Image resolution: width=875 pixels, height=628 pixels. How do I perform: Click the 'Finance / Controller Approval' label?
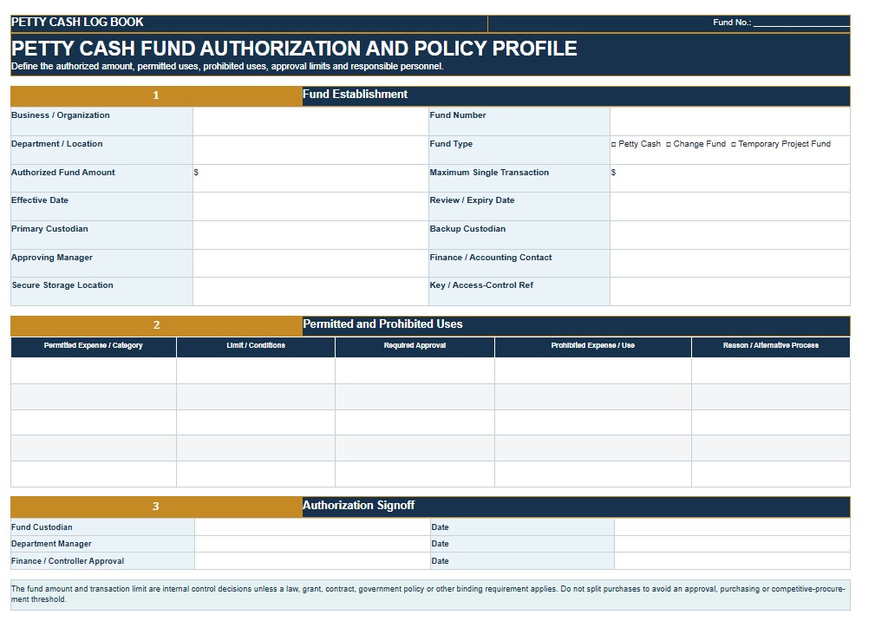pos(68,561)
